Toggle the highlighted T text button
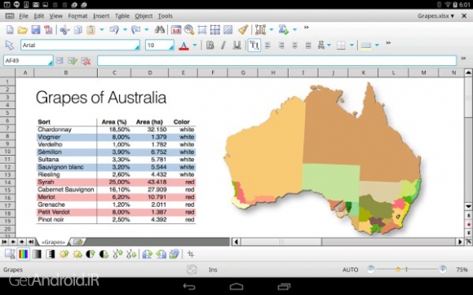Screen dimensions: 473x295 254,45
